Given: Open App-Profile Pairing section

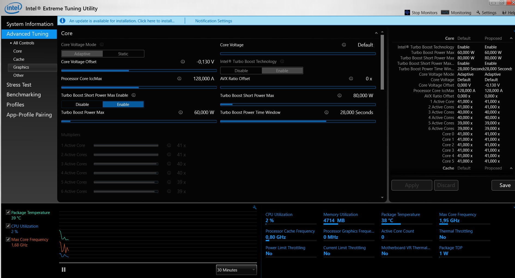Looking at the screenshot, I should tap(29, 115).
